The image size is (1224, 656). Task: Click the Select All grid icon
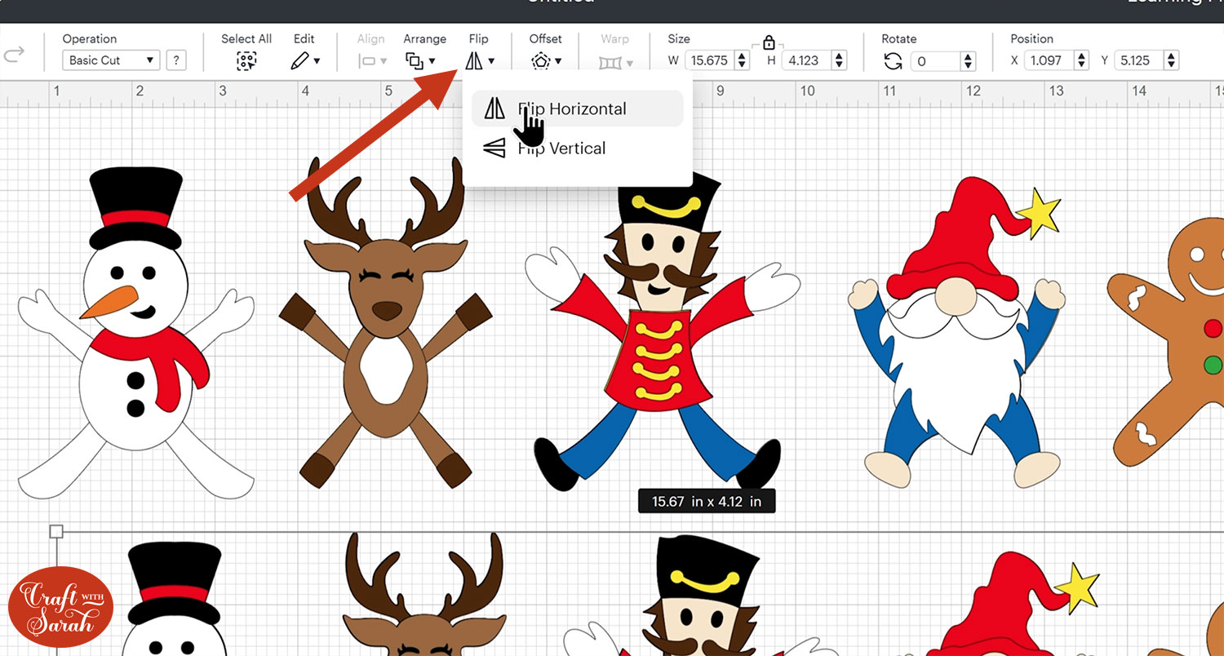coord(246,60)
